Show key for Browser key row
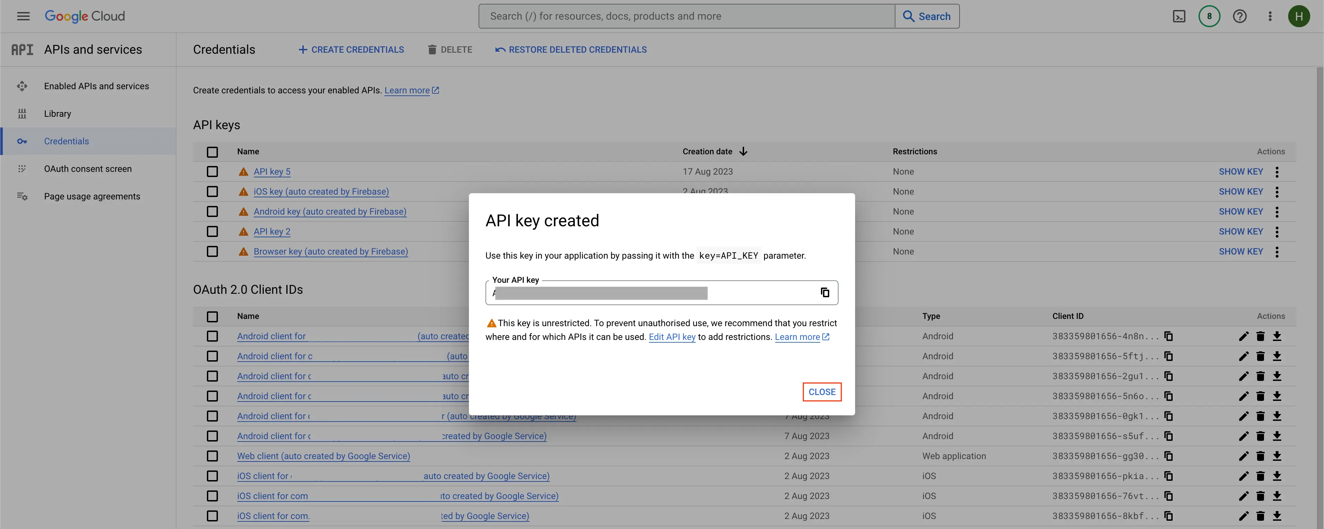This screenshot has height=529, width=1324. coord(1241,252)
